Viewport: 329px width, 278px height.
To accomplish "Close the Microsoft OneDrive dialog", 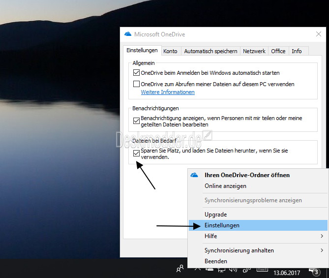I will (319, 34).
